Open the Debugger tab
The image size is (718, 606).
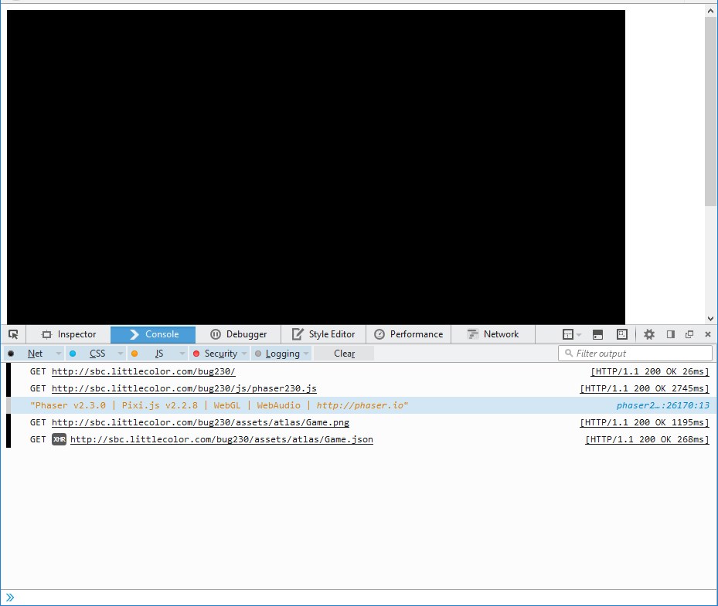pyautogui.click(x=238, y=334)
